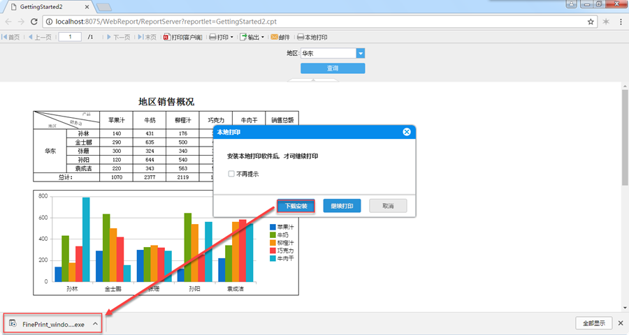Click the 华东 region cell in table
Screen dimensions: 629x335
tap(50, 151)
